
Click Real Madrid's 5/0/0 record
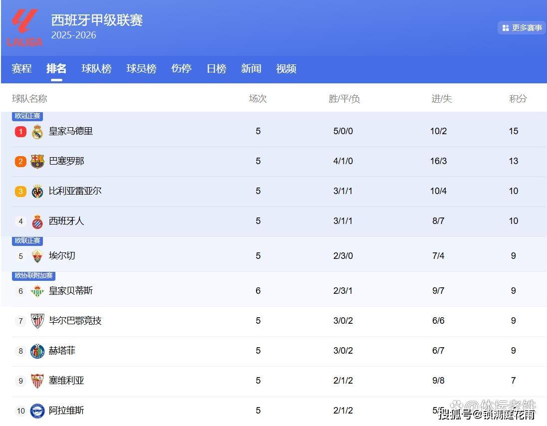(x=343, y=131)
